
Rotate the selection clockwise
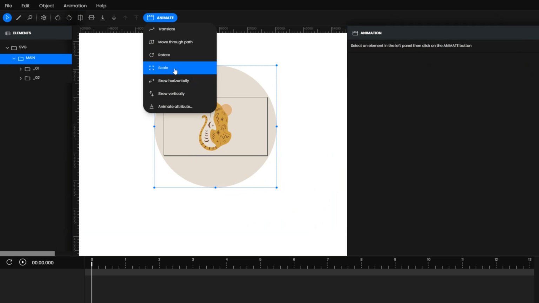point(58,18)
